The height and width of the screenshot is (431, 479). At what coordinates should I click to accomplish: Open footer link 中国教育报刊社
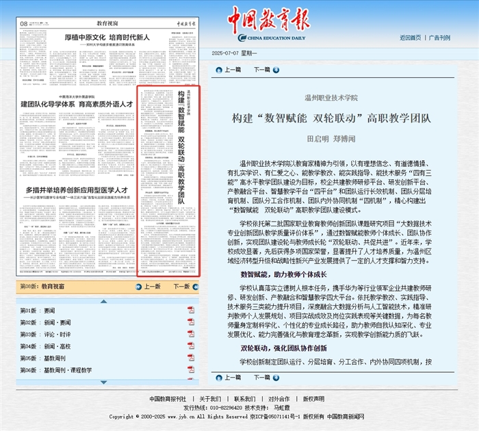(x=168, y=399)
